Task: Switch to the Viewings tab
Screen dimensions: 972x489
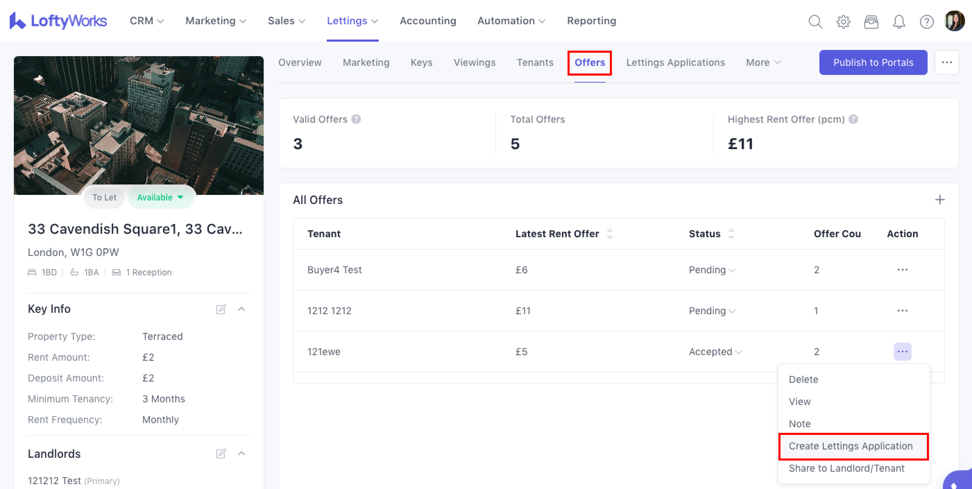Action: point(474,63)
